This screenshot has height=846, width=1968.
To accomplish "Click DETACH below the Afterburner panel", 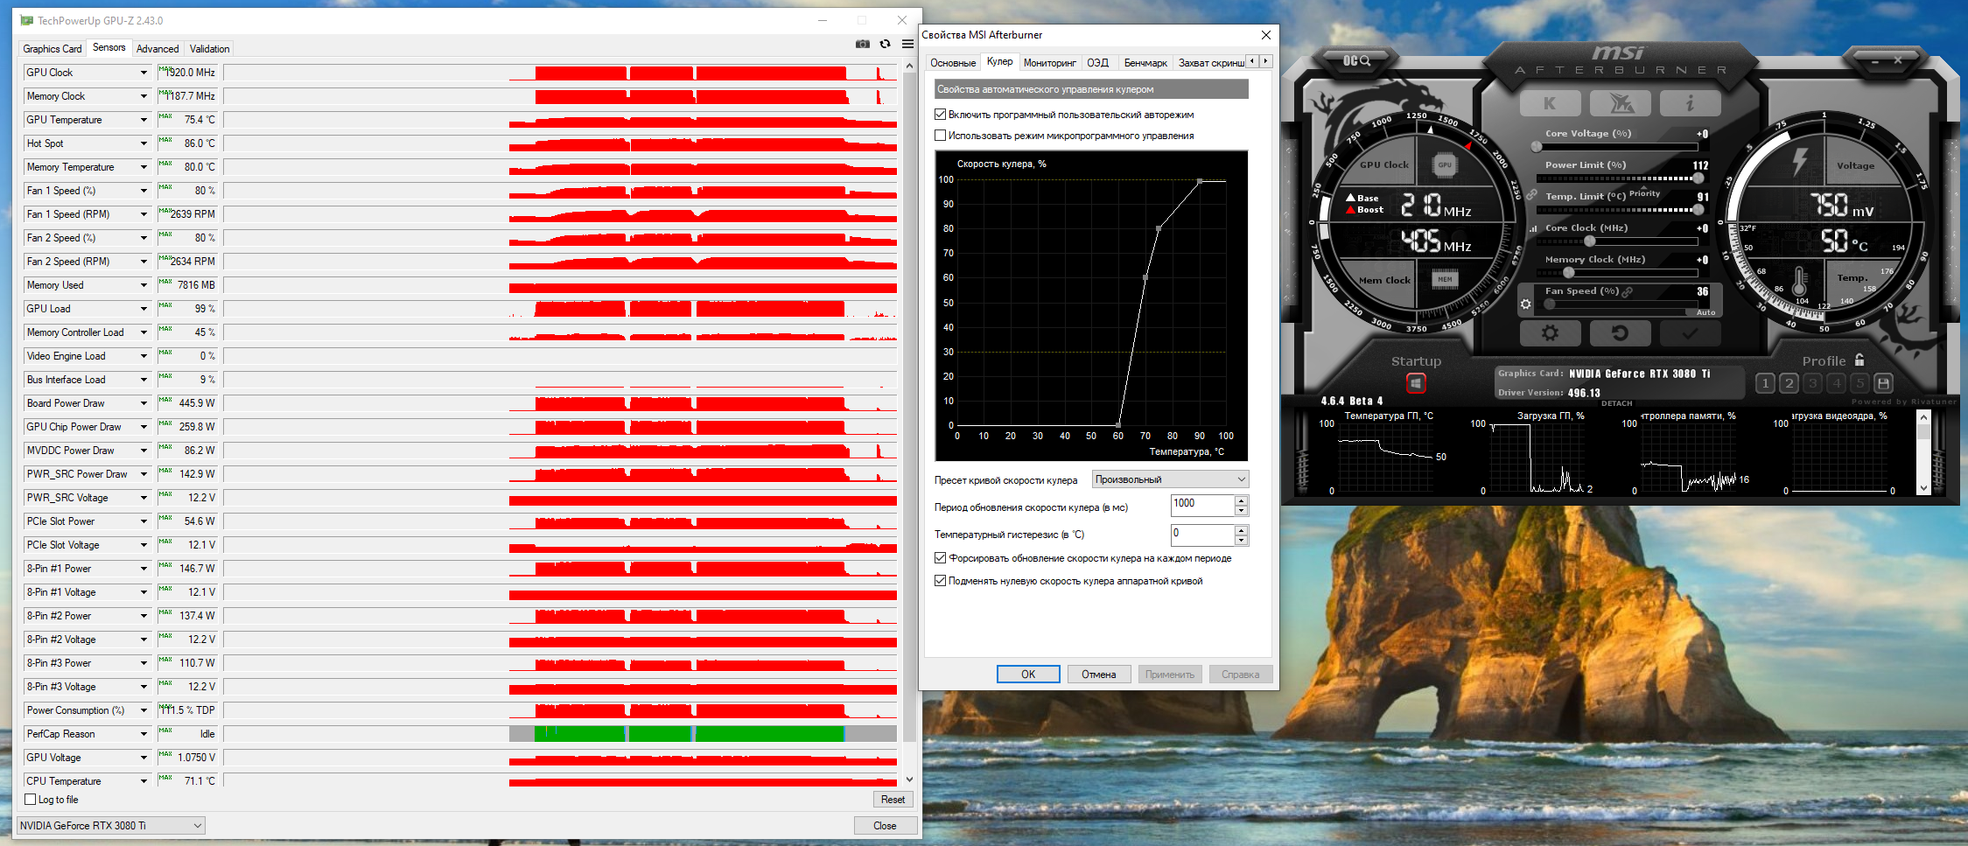I will pos(1617,403).
